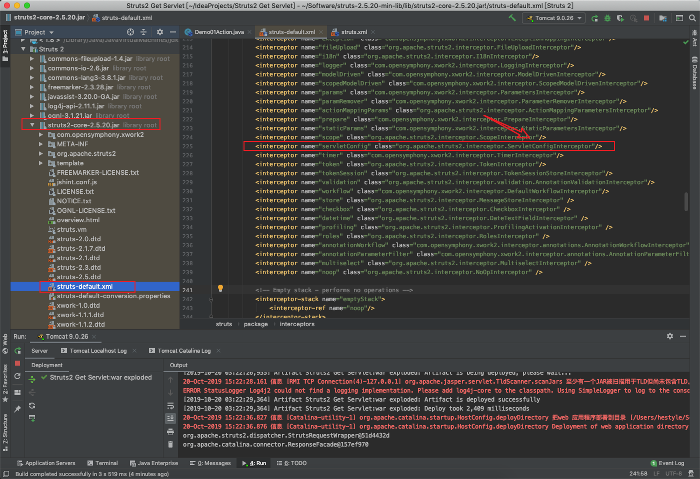700x479 pixels.
Task: Expand org.apache.struts2 package
Action: point(41,153)
